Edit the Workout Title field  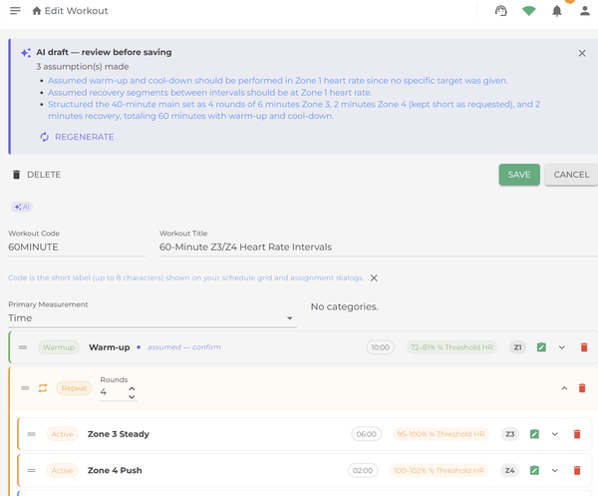coord(379,248)
